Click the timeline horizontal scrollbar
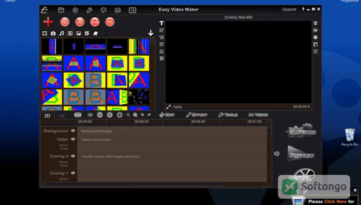Screen dimensions: 361x205 (x=134, y=184)
